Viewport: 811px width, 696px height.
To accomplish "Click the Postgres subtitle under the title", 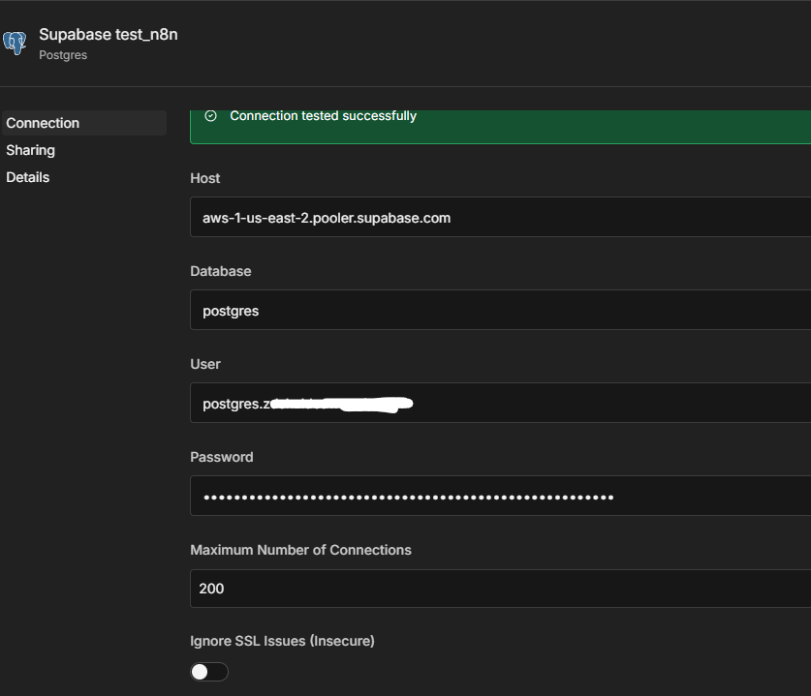I will pyautogui.click(x=63, y=55).
